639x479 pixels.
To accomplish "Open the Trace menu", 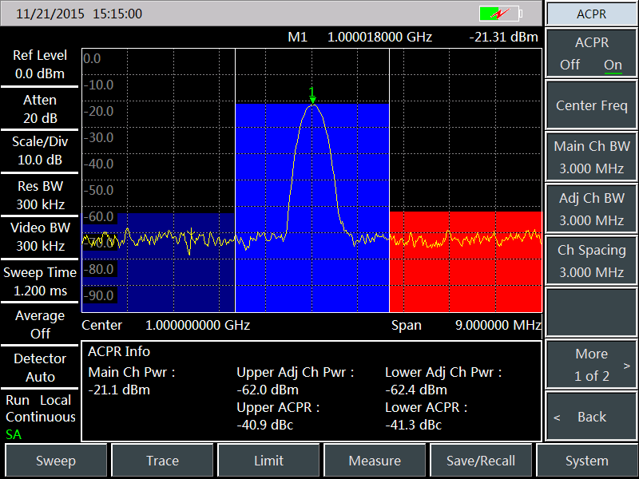I will (162, 461).
